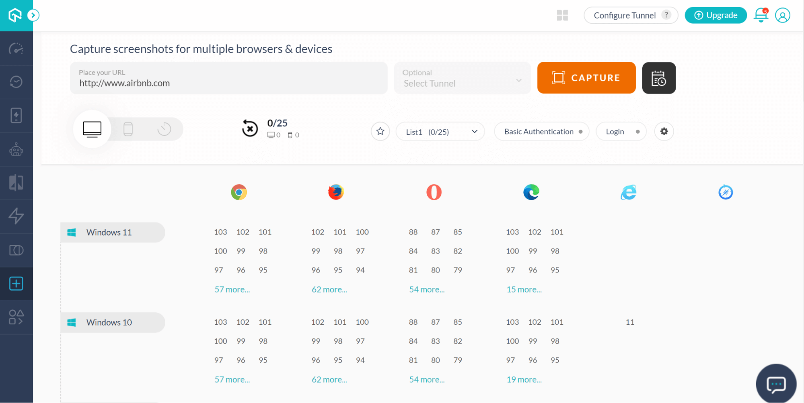Open the recent history tab
Image resolution: width=804 pixels, height=403 pixels.
pyautogui.click(x=164, y=129)
